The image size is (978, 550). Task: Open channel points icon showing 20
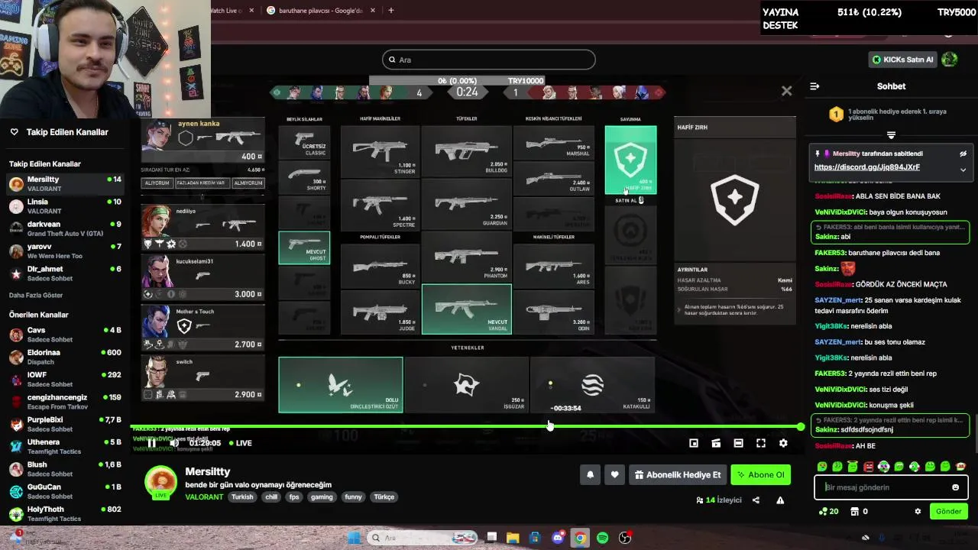tap(828, 512)
